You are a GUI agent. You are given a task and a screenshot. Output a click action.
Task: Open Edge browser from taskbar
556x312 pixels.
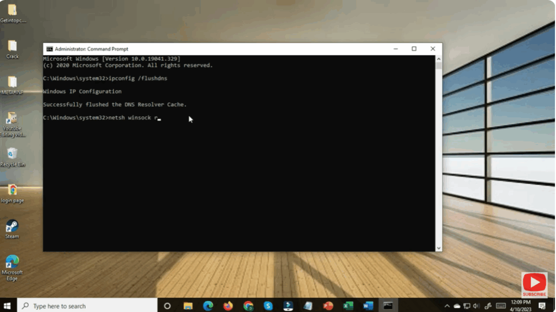208,305
